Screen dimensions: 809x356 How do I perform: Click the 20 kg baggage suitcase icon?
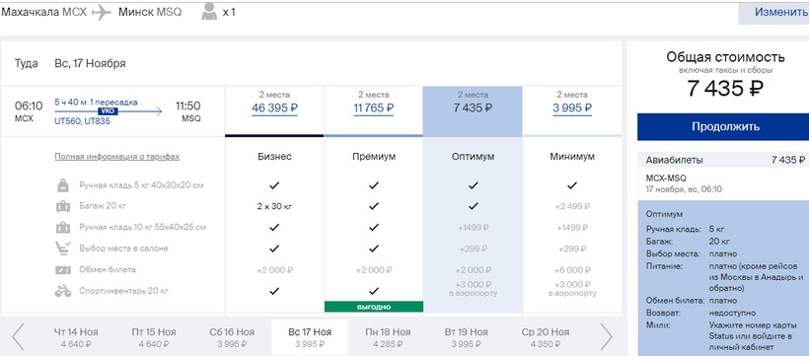[x=63, y=206]
